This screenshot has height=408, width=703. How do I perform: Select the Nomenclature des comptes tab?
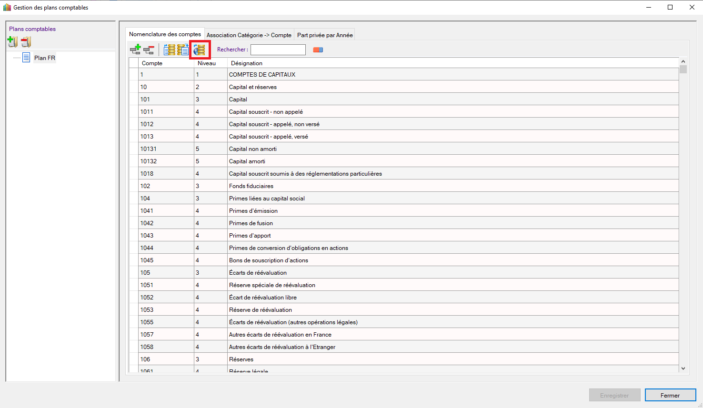165,34
